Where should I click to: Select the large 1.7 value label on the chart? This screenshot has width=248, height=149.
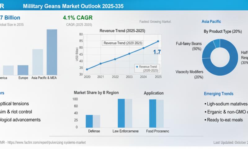pyautogui.click(x=157, y=52)
